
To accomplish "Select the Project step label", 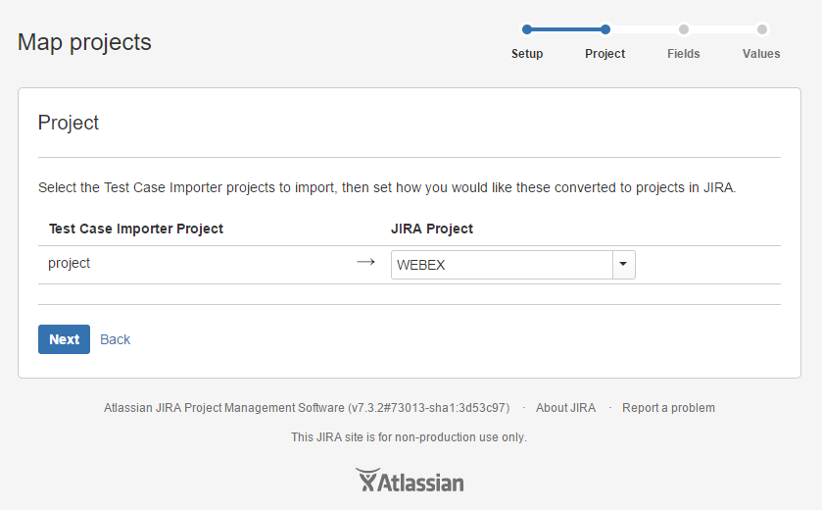I will (x=604, y=54).
